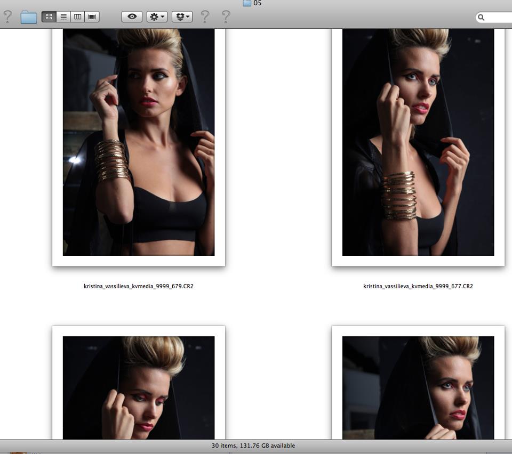
Task: Select the bottom-right thumbnail of model in hood
Action: 418,383
